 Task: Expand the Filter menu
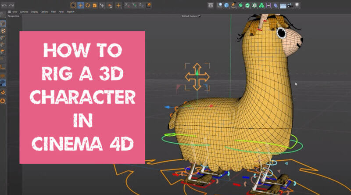[x=54, y=11]
